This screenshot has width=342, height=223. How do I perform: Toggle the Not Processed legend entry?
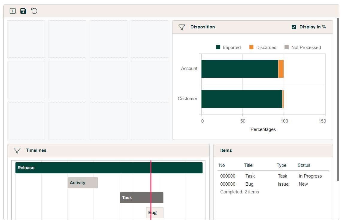[302, 48]
